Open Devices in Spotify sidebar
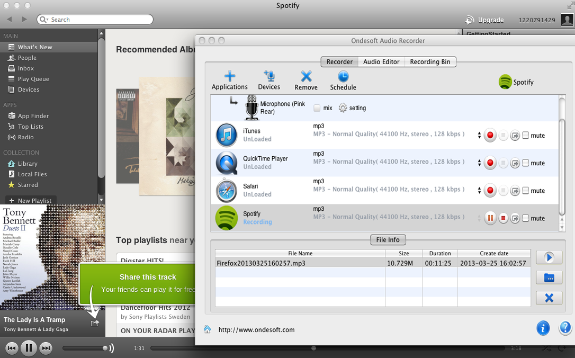 49,89
